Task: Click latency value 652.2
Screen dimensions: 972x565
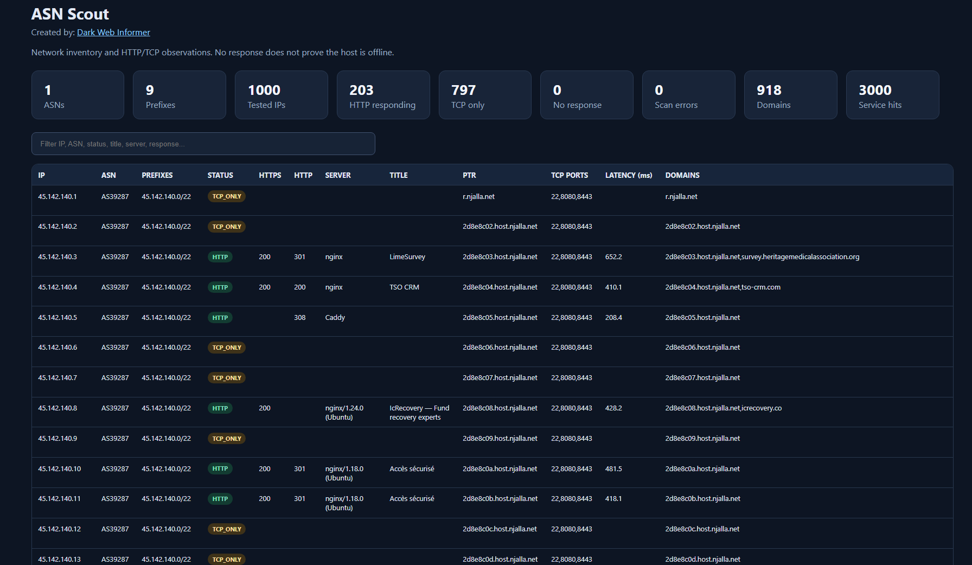Action: [x=613, y=257]
